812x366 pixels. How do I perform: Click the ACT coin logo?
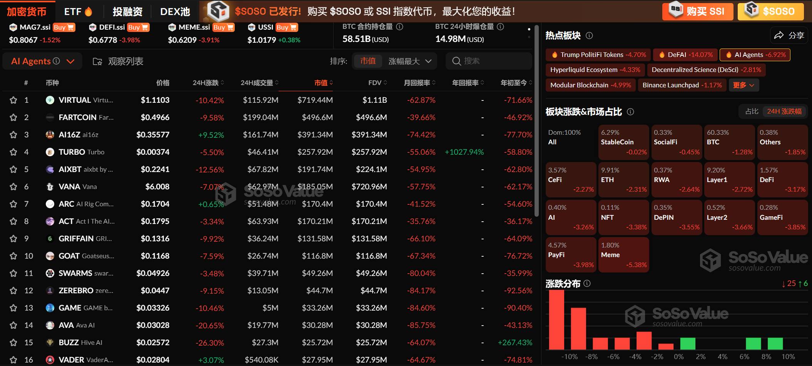pyautogui.click(x=50, y=221)
